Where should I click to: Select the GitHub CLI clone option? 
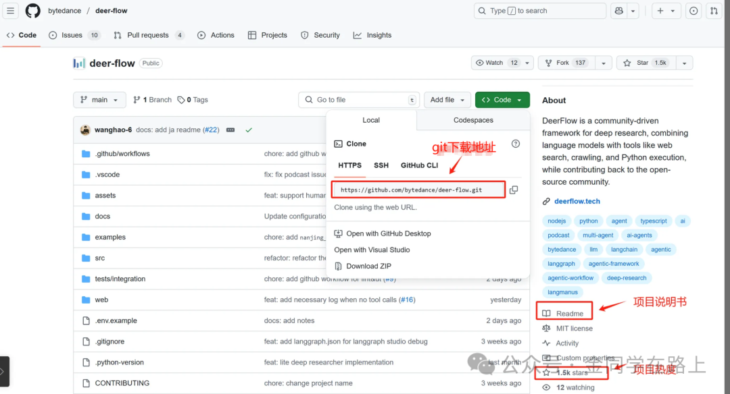[419, 165]
